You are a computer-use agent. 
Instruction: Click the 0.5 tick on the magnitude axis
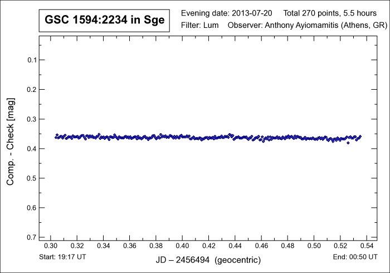click(31, 178)
